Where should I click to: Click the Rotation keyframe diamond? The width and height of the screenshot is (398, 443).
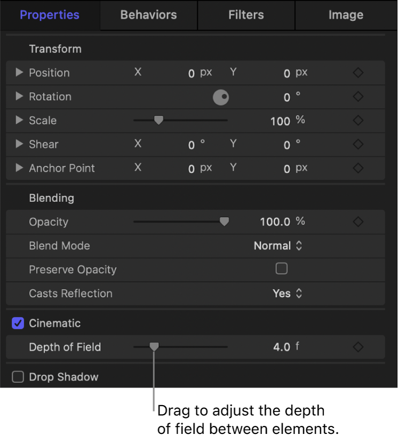[x=358, y=97]
